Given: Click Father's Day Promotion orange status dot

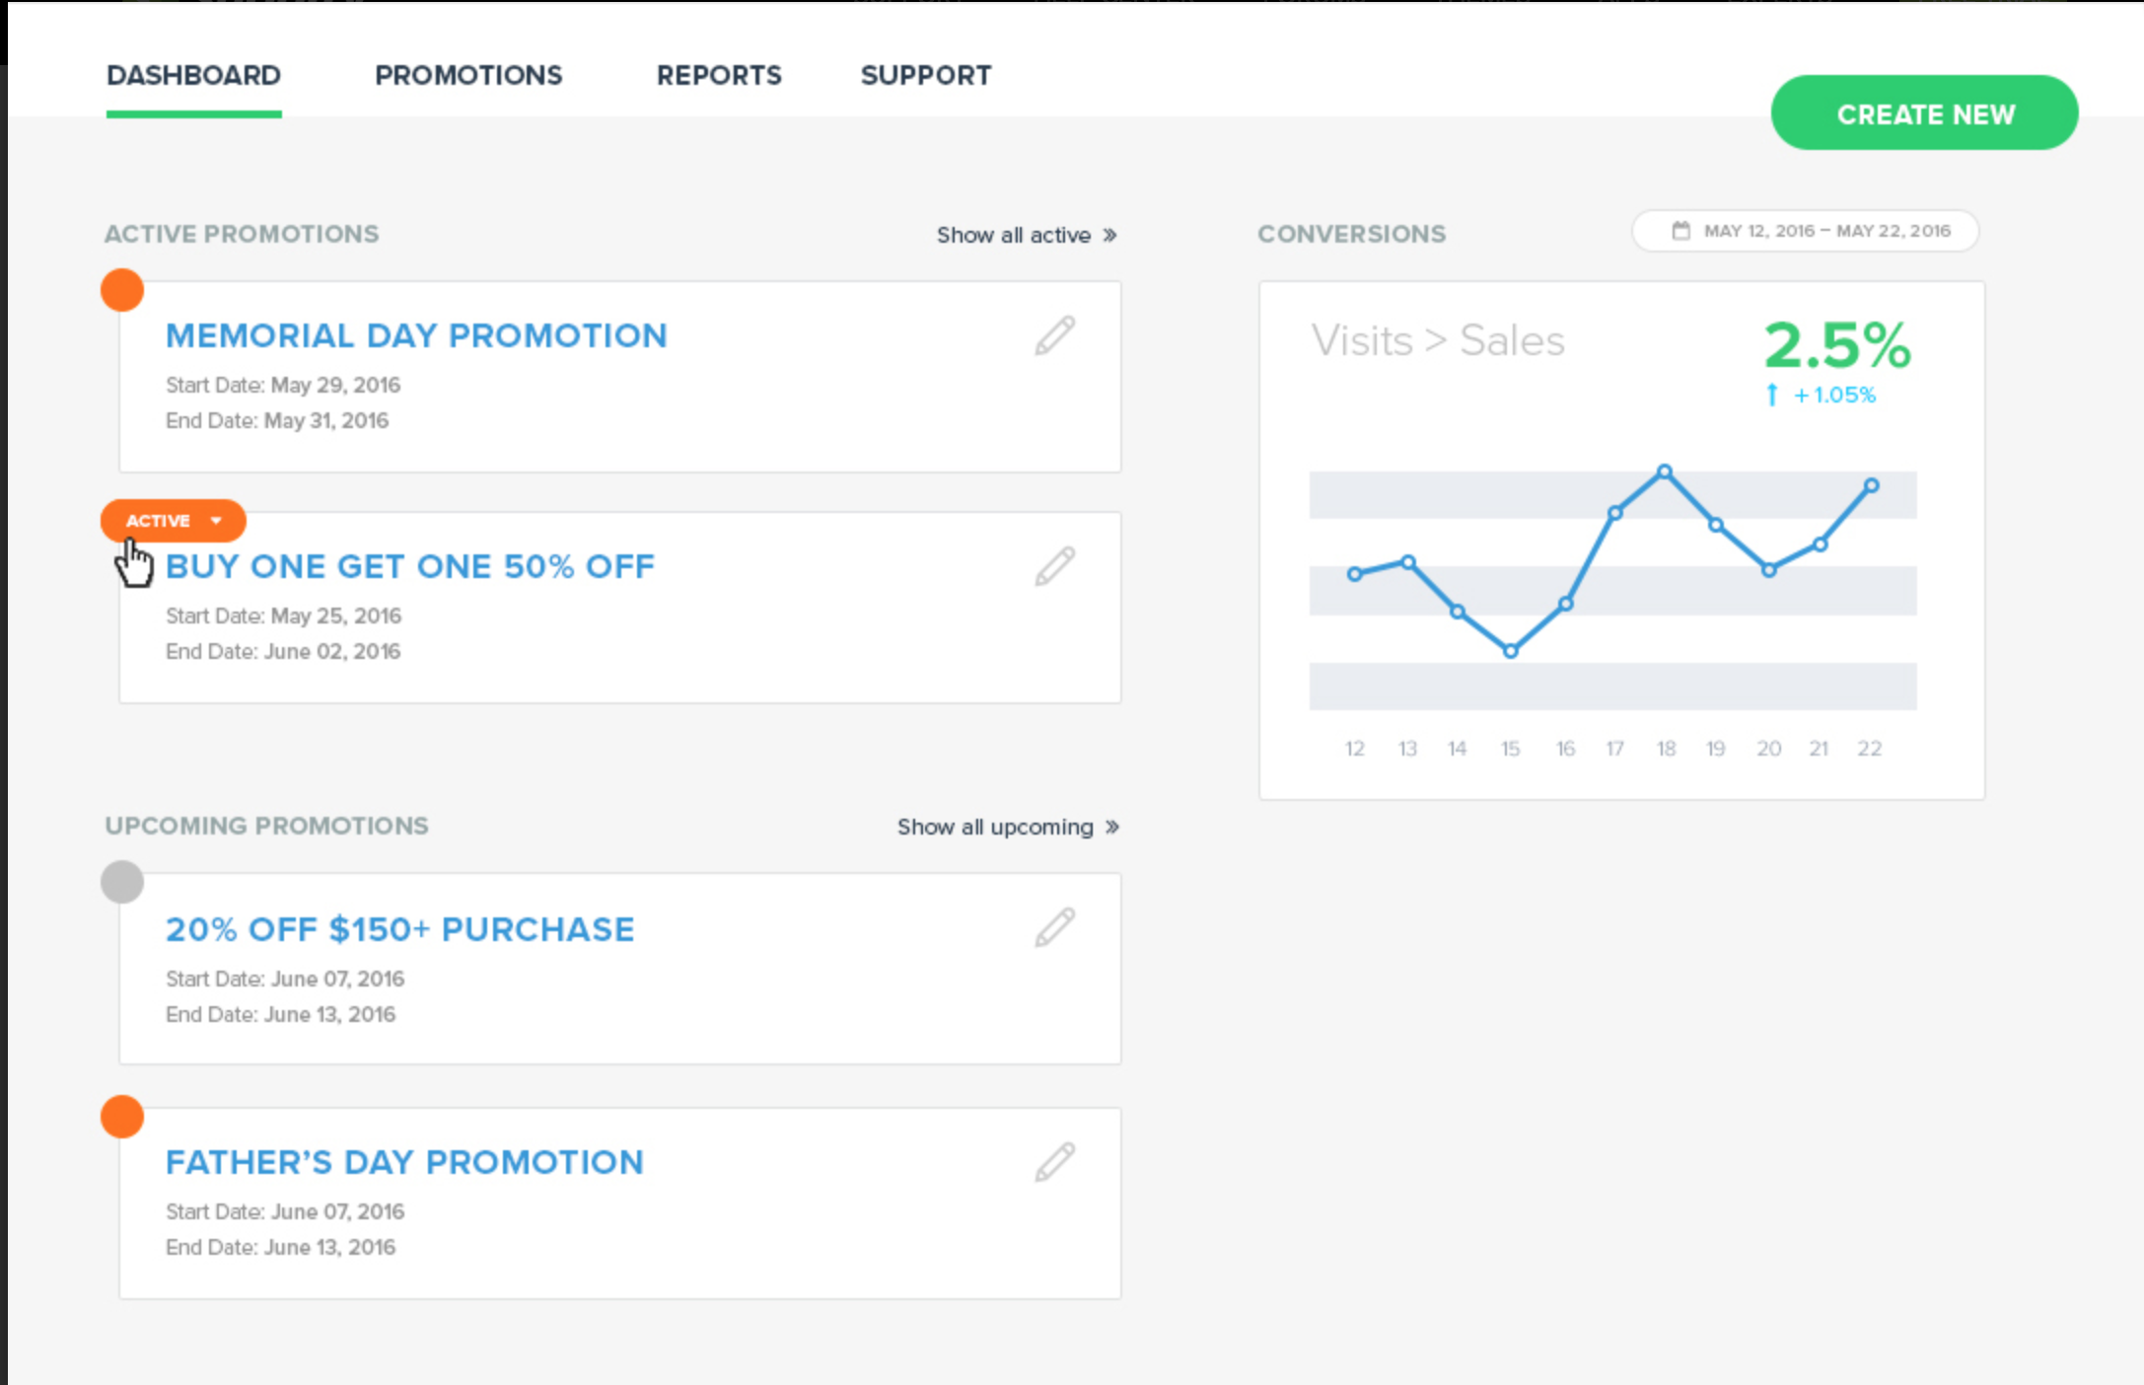Looking at the screenshot, I should [122, 1117].
